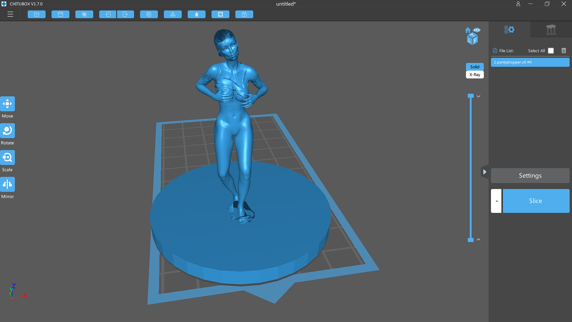Screen dimensions: 572x322
Task: Toggle perspective view with the eye icon
Action: pos(478,30)
